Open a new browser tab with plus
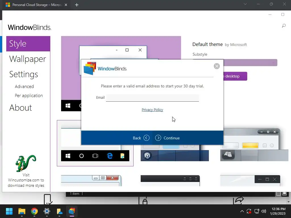The image size is (291, 218). point(77,5)
